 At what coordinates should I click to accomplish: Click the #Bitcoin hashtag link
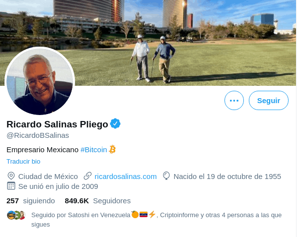pyautogui.click(x=93, y=150)
